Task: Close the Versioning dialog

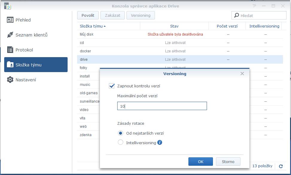Action: point(242,74)
